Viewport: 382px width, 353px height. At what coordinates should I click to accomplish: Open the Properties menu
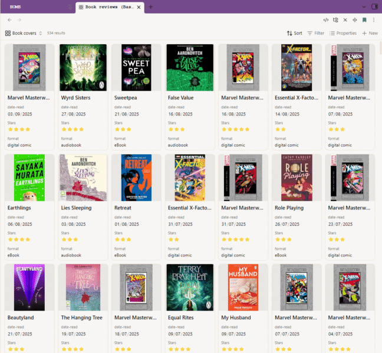pyautogui.click(x=343, y=34)
